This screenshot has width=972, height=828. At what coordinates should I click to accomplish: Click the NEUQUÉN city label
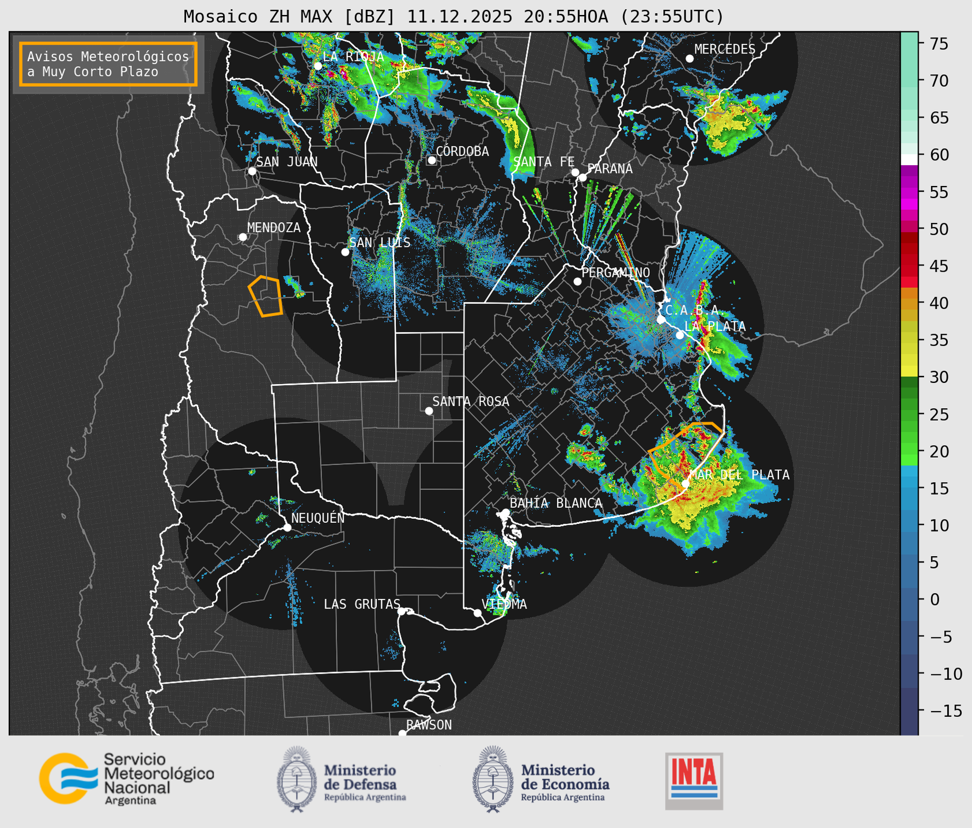point(318,518)
